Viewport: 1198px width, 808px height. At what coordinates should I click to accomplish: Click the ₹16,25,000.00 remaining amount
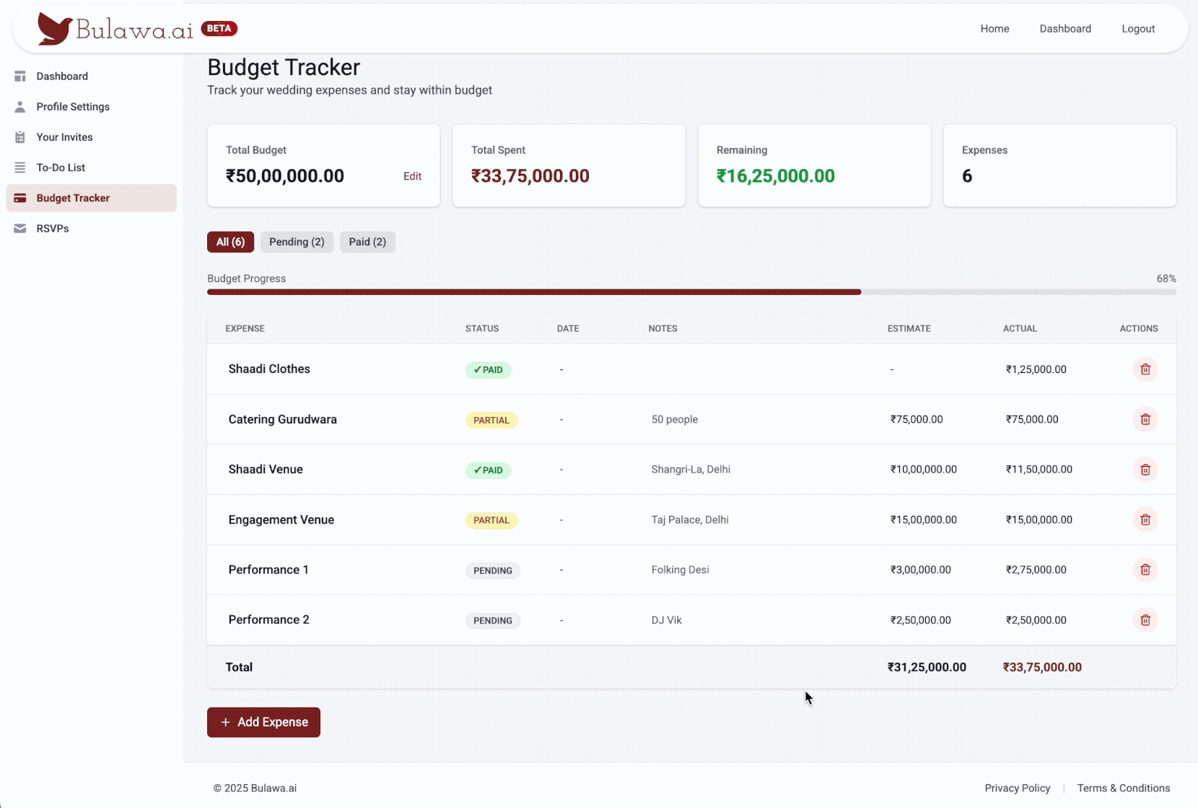[x=775, y=176]
